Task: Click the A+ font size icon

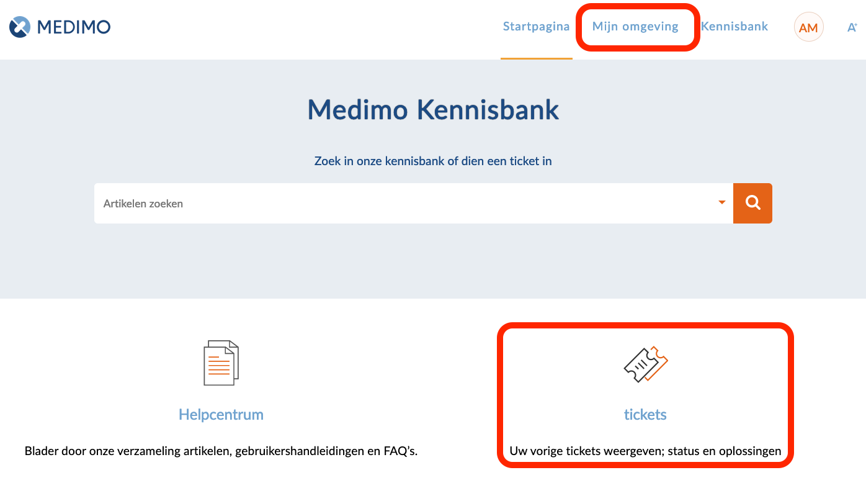Action: click(x=852, y=27)
